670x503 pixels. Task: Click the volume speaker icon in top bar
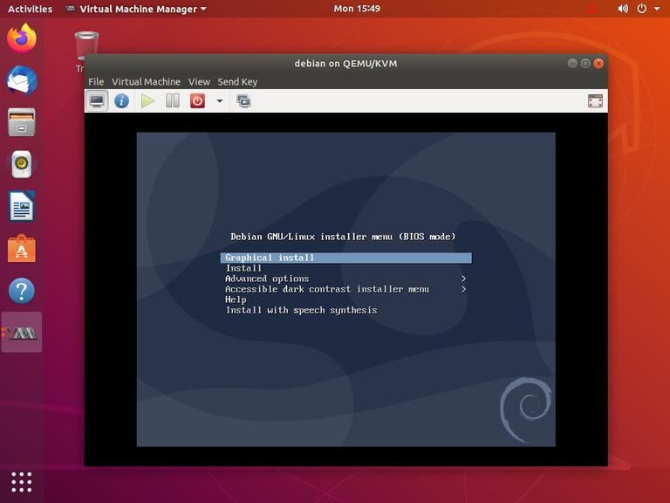coord(623,9)
